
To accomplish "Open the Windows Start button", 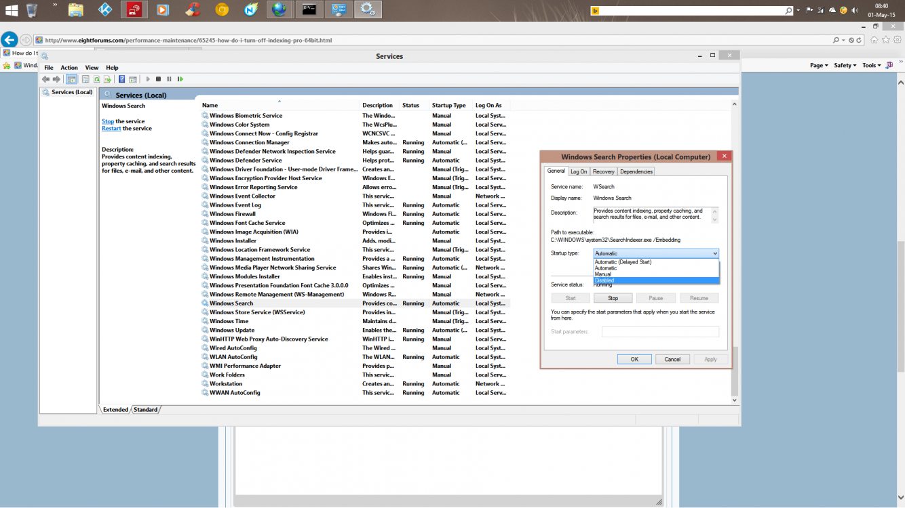I will click(x=10, y=10).
